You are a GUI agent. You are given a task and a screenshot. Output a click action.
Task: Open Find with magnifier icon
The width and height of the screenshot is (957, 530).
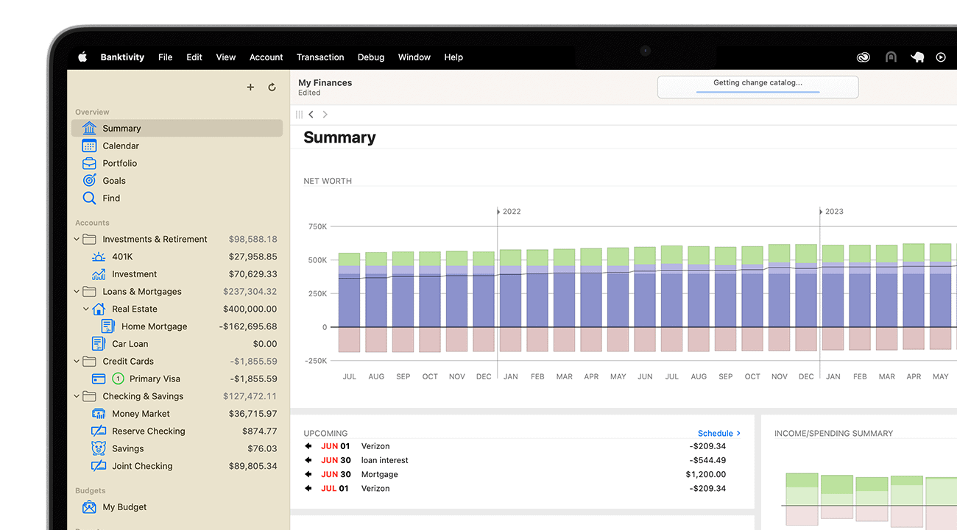tap(89, 198)
